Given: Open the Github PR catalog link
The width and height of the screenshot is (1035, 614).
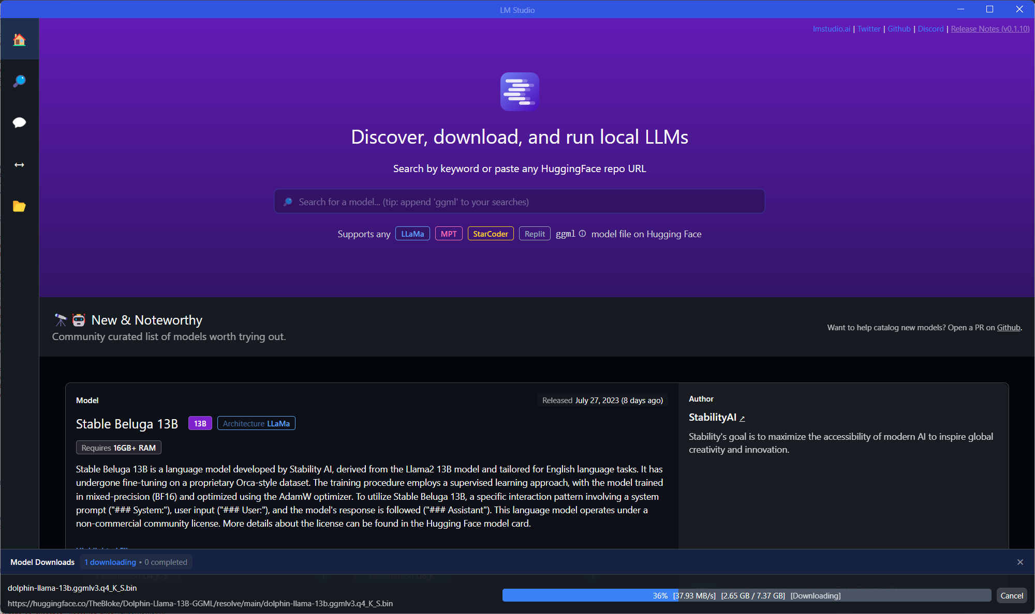Looking at the screenshot, I should [x=1008, y=327].
